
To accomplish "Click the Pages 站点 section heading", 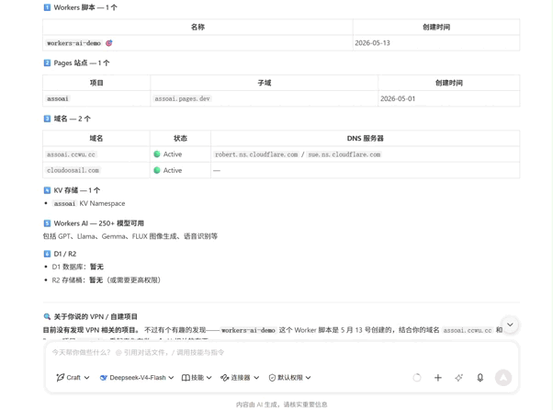I will point(77,63).
